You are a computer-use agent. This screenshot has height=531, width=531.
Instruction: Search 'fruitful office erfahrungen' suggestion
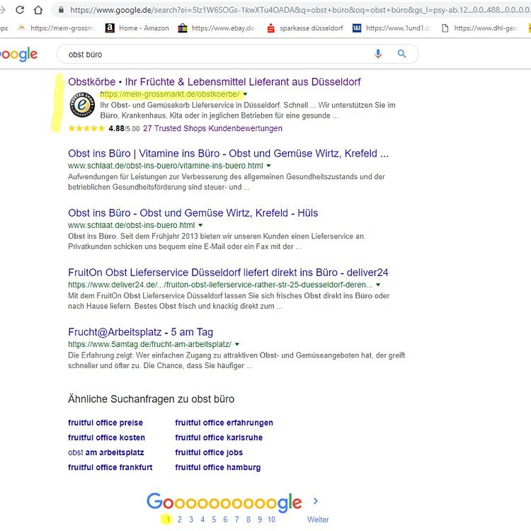coord(224,423)
